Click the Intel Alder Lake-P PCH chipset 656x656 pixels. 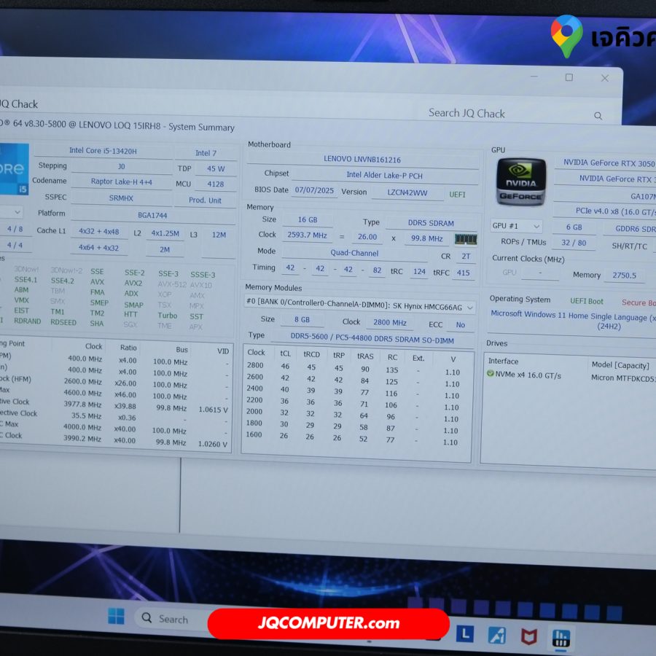(384, 176)
